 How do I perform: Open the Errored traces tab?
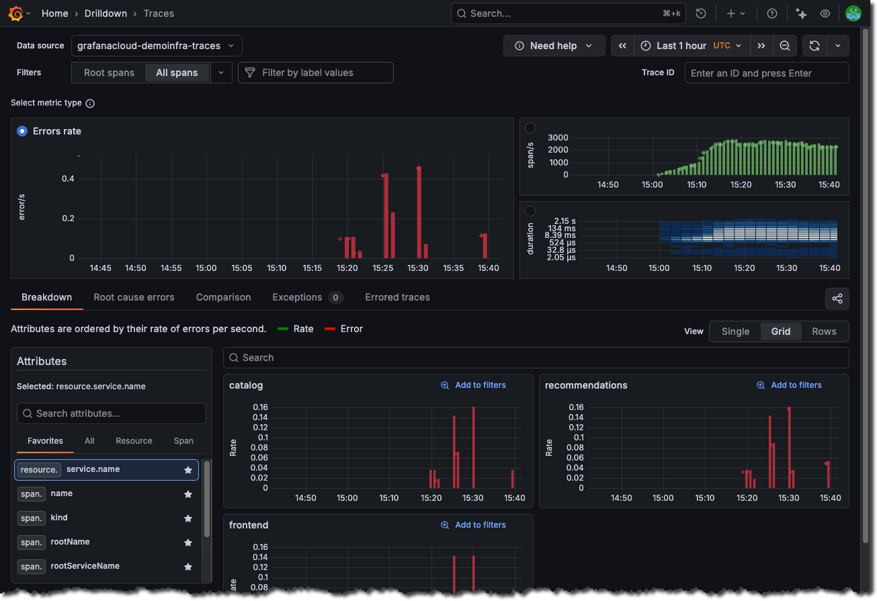[x=397, y=297]
